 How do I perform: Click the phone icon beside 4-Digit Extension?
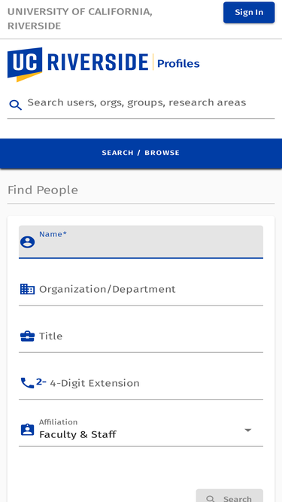tap(27, 383)
